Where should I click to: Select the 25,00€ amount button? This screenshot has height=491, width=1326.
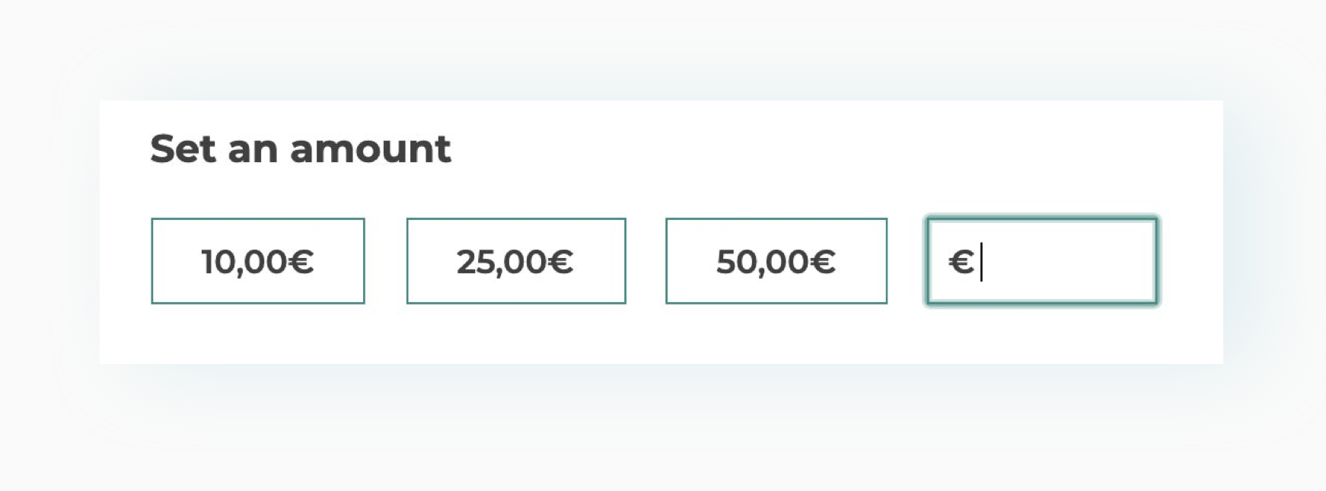click(516, 261)
